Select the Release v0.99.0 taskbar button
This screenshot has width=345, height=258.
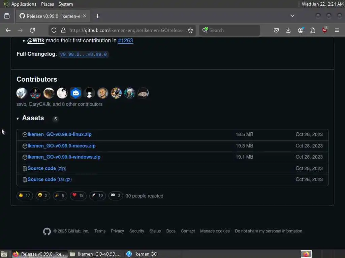coord(40,254)
